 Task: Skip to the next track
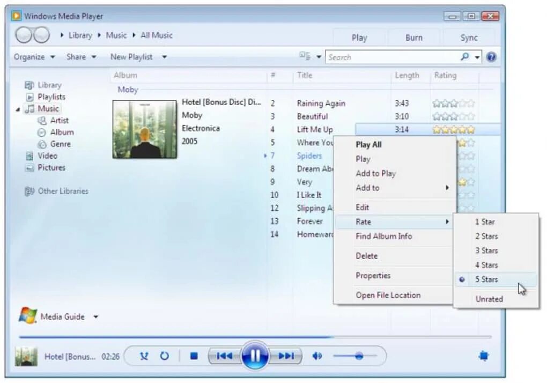click(286, 356)
